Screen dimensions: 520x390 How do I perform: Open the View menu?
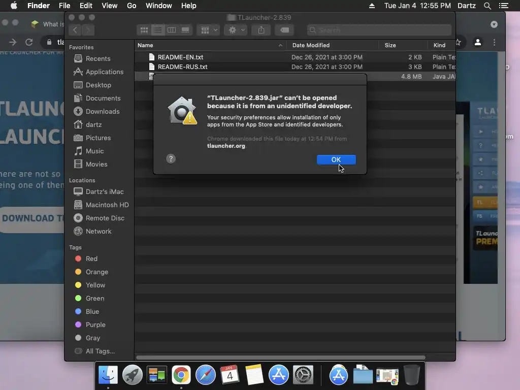[110, 6]
